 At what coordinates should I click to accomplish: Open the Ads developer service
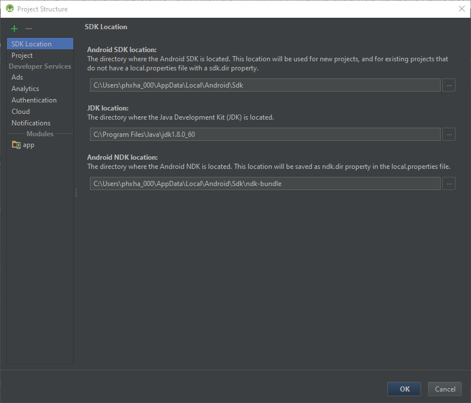[17, 77]
